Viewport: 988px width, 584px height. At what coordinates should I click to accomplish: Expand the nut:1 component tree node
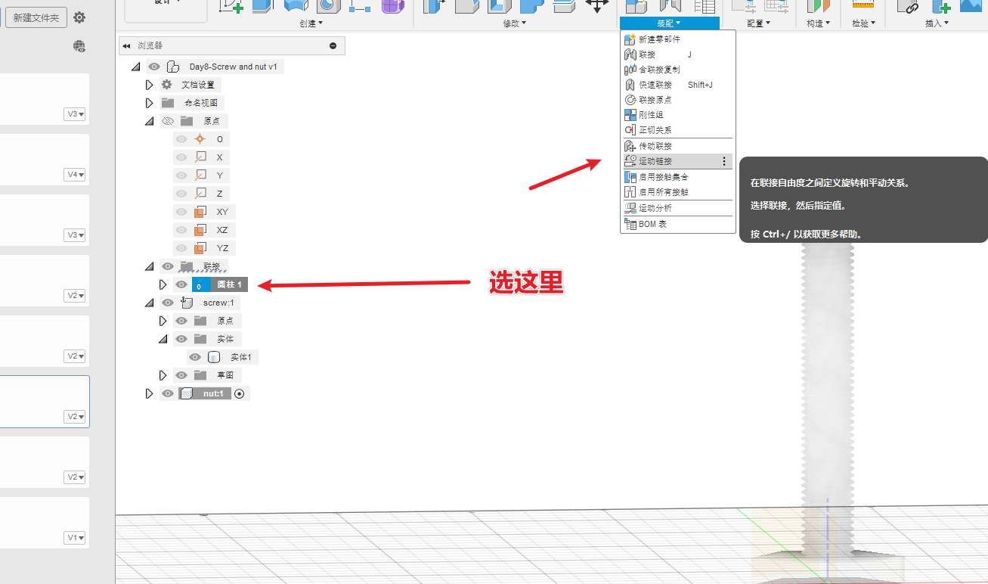(x=150, y=393)
